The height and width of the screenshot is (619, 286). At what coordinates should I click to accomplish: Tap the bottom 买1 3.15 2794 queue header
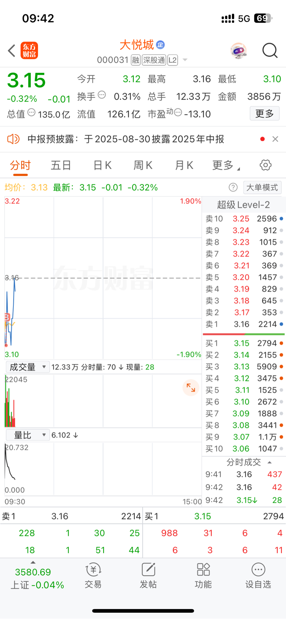point(214,516)
